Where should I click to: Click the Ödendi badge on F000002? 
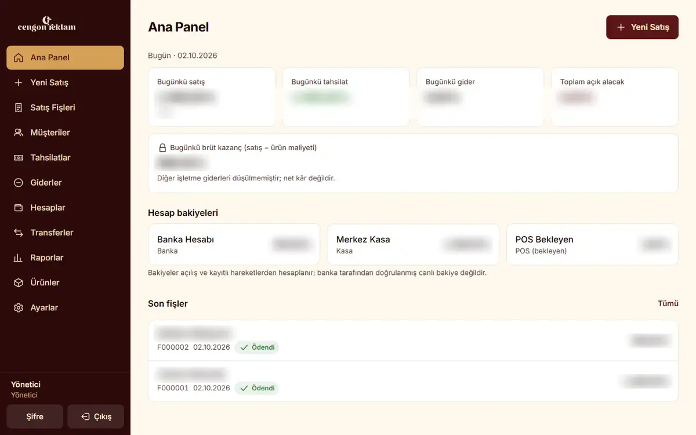click(x=257, y=347)
